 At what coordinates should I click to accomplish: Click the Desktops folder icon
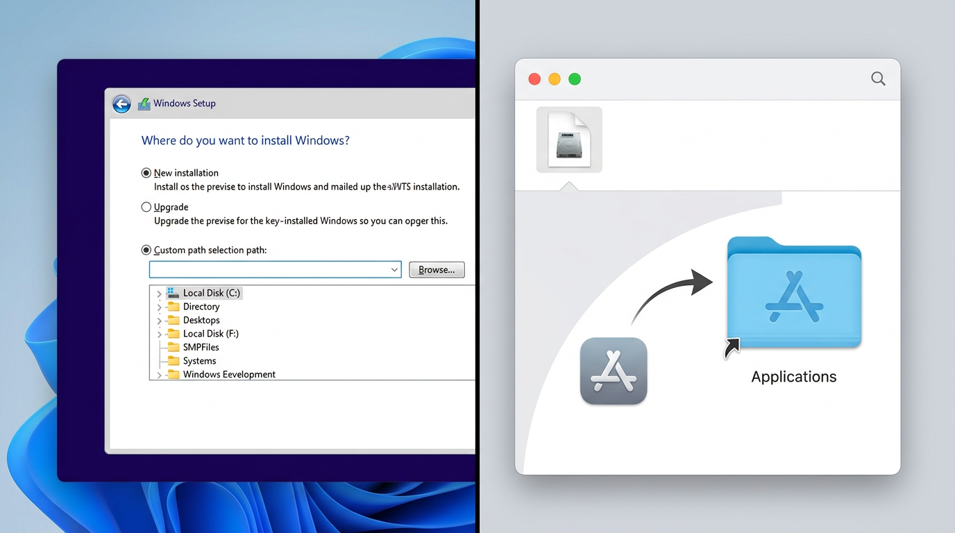click(x=174, y=320)
